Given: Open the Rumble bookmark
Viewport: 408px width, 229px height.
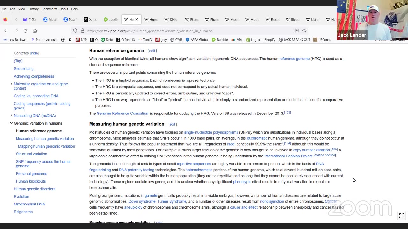Looking at the screenshot, I should click(x=220, y=40).
